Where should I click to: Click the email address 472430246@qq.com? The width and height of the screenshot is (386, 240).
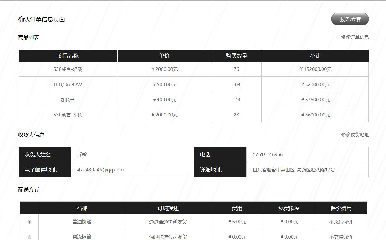(x=101, y=170)
